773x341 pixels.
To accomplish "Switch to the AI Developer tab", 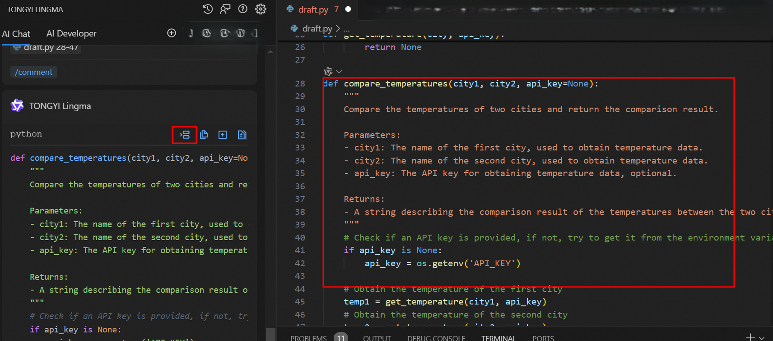I will pyautogui.click(x=71, y=34).
